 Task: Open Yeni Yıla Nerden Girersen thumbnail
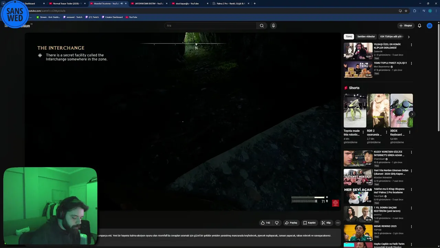358,177
